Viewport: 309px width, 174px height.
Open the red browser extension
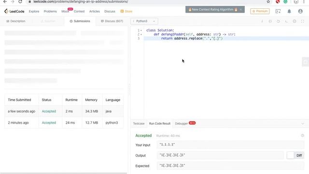point(278,1)
